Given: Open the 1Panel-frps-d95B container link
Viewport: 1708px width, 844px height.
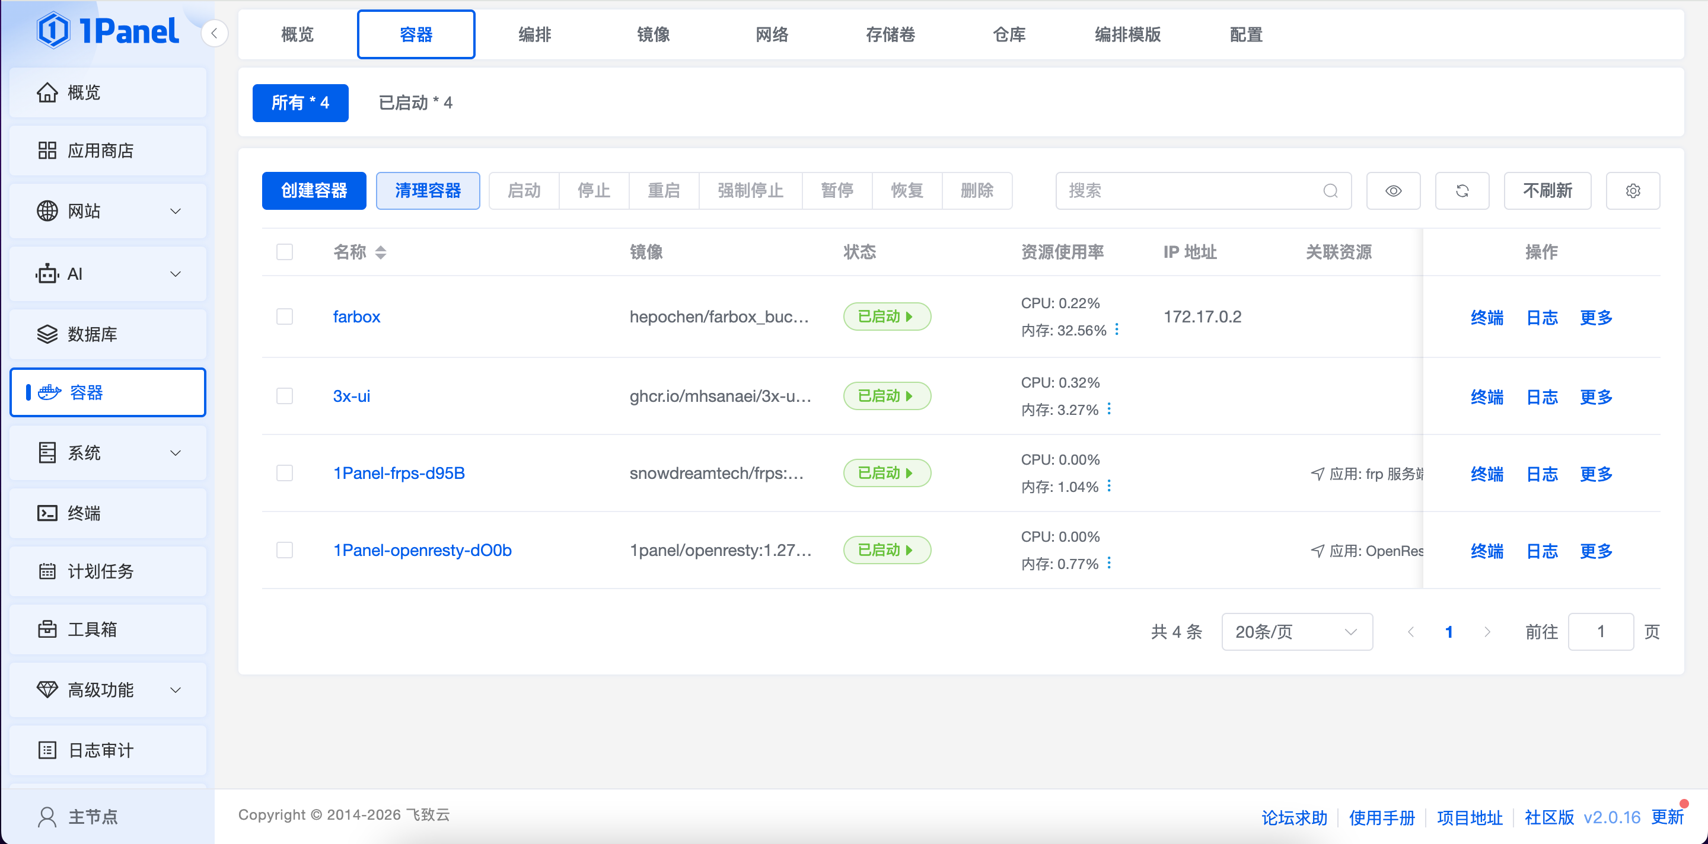Looking at the screenshot, I should pos(399,473).
